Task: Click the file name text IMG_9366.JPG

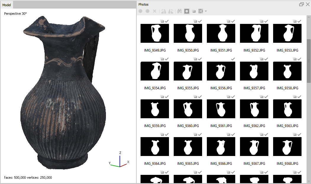Action: [x=221, y=163]
